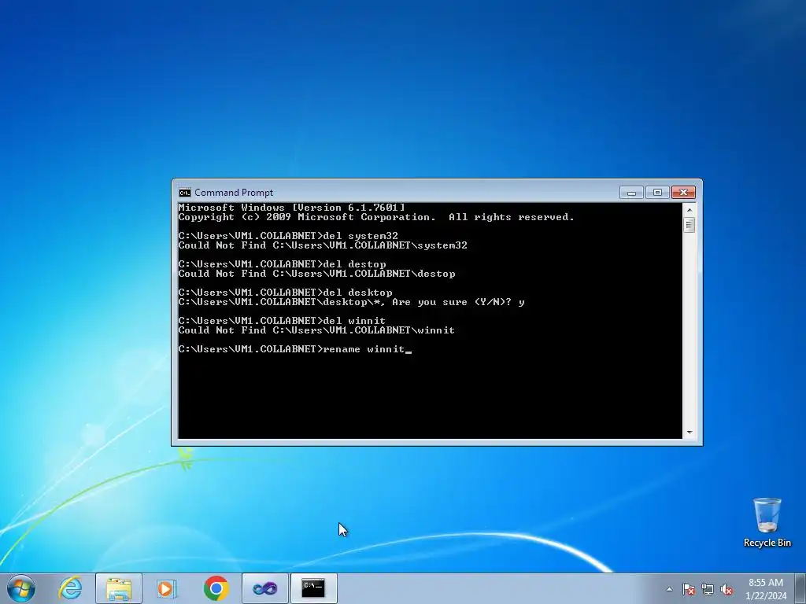The width and height of the screenshot is (806, 604).
Task: Click the Show desktop strip at taskbar end
Action: [800, 588]
